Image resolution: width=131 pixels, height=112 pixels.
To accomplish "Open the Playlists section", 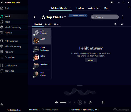I will point(14,33).
